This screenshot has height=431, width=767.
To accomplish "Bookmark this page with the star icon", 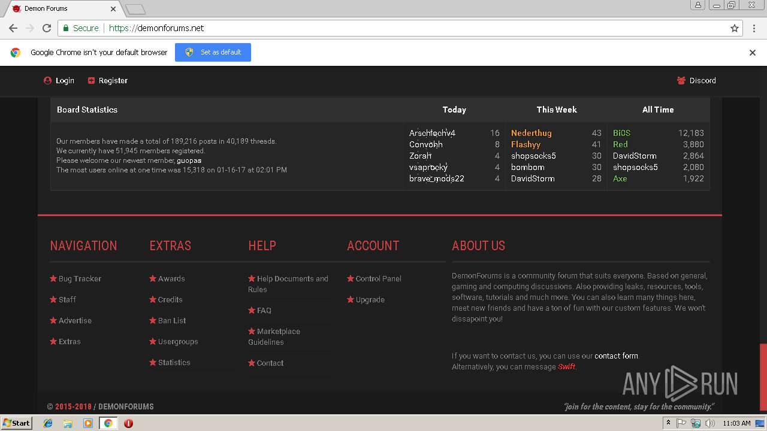I will pos(735,28).
